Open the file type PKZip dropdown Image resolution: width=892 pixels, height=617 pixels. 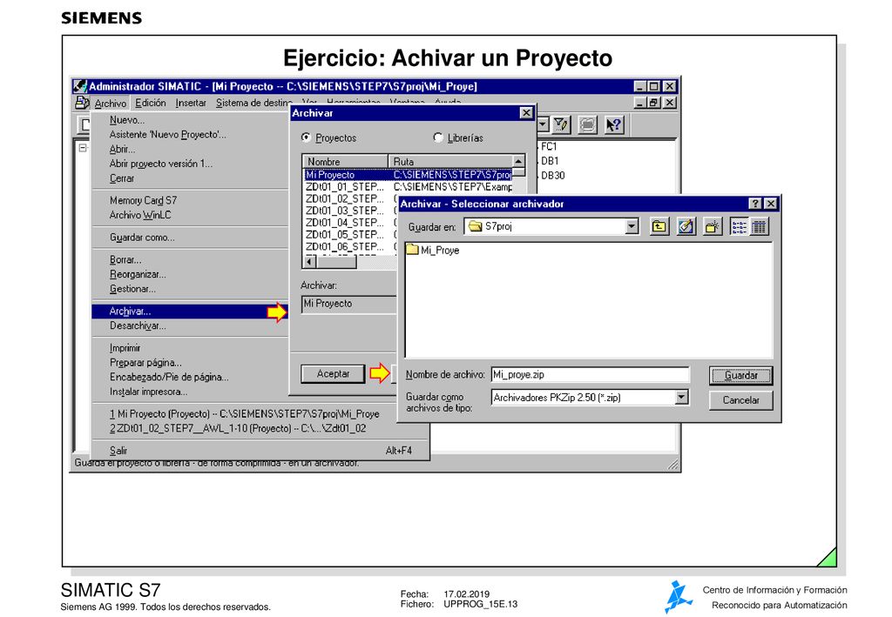[x=681, y=397]
